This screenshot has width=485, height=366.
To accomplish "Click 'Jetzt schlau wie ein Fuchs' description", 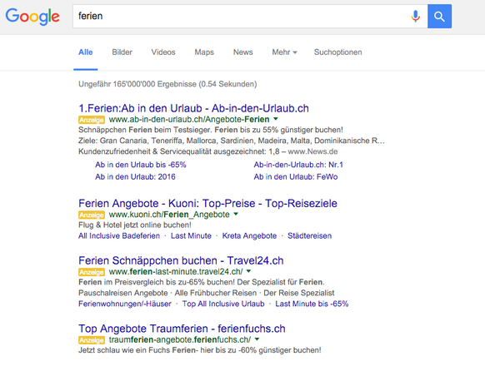I will (x=200, y=350).
